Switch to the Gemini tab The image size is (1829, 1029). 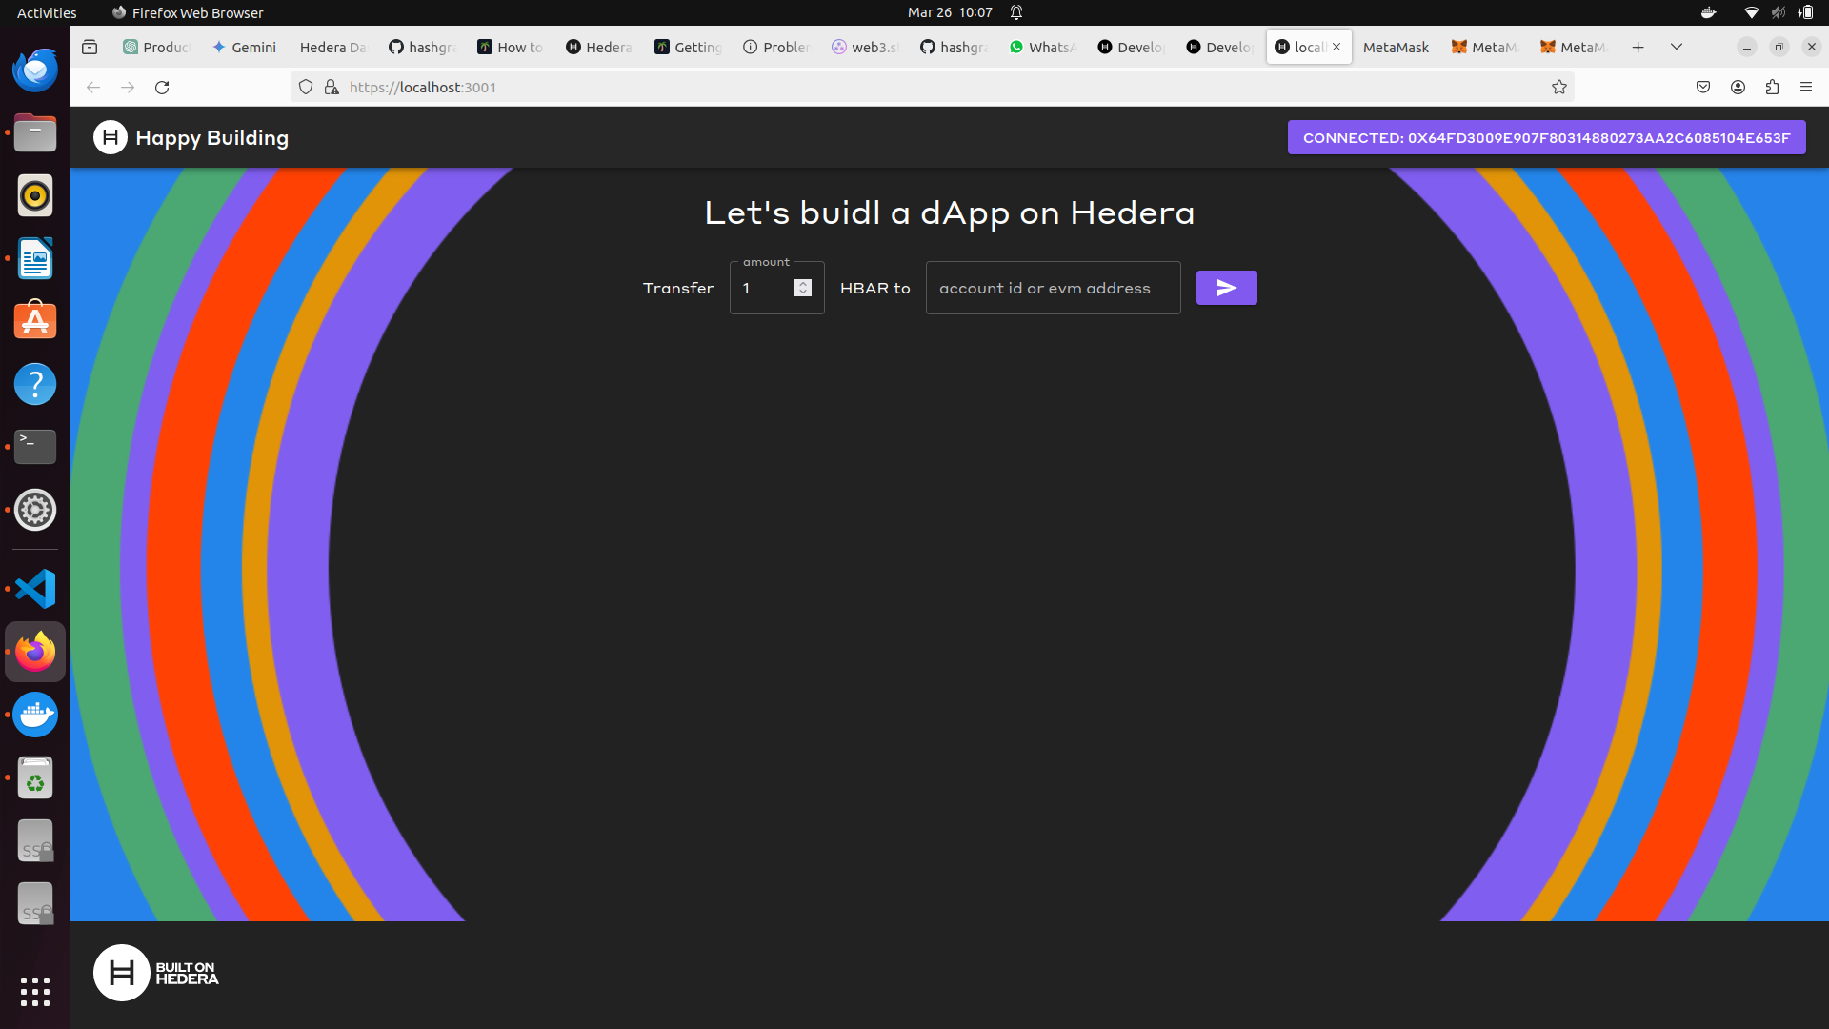pos(244,46)
